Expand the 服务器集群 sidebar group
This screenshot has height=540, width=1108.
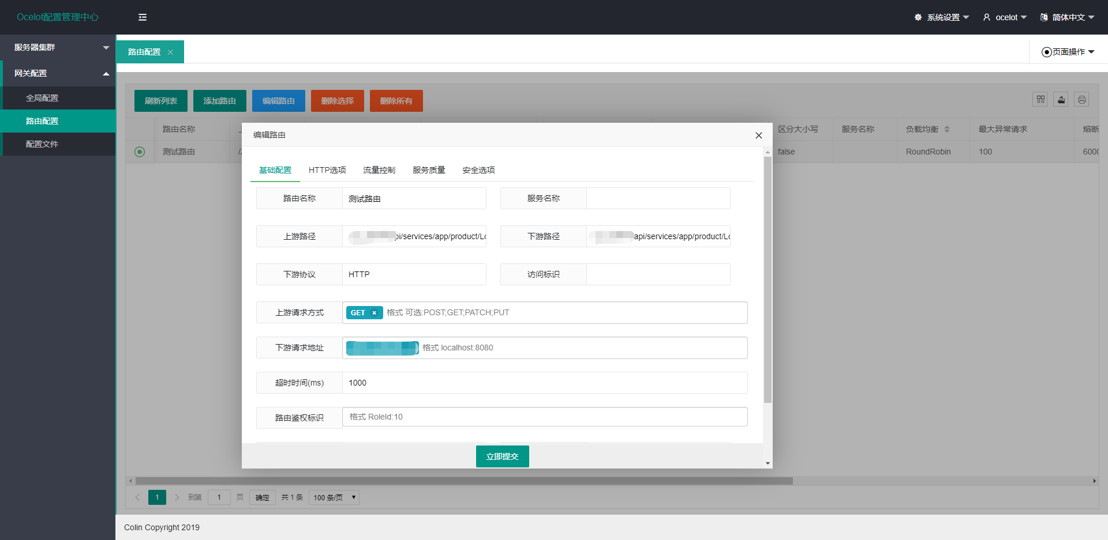(58, 47)
